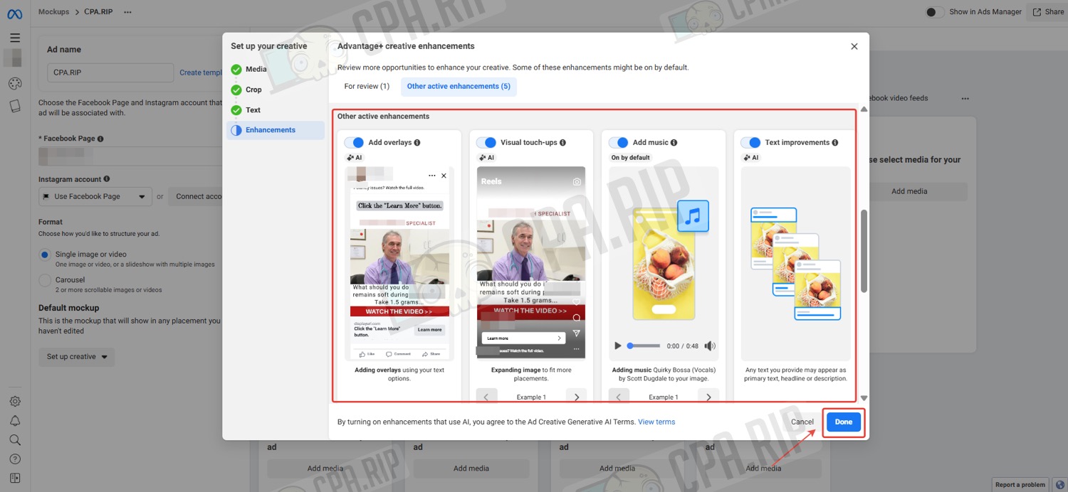The height and width of the screenshot is (492, 1068).
Task: Click the camera icon in Reels preview
Action: pos(577,182)
